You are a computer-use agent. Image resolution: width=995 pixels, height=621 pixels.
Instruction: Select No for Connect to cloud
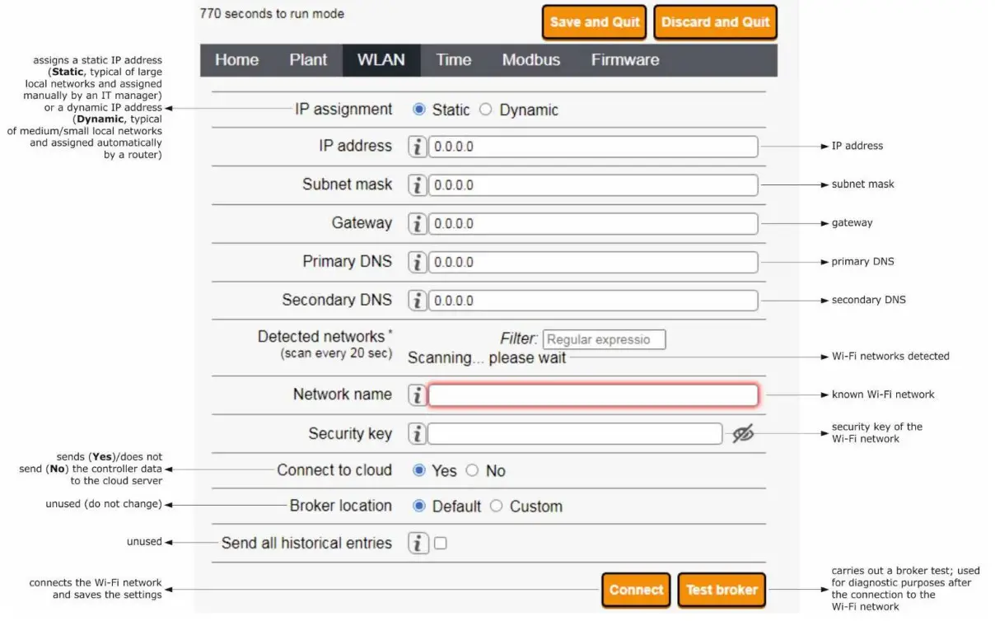tap(472, 470)
